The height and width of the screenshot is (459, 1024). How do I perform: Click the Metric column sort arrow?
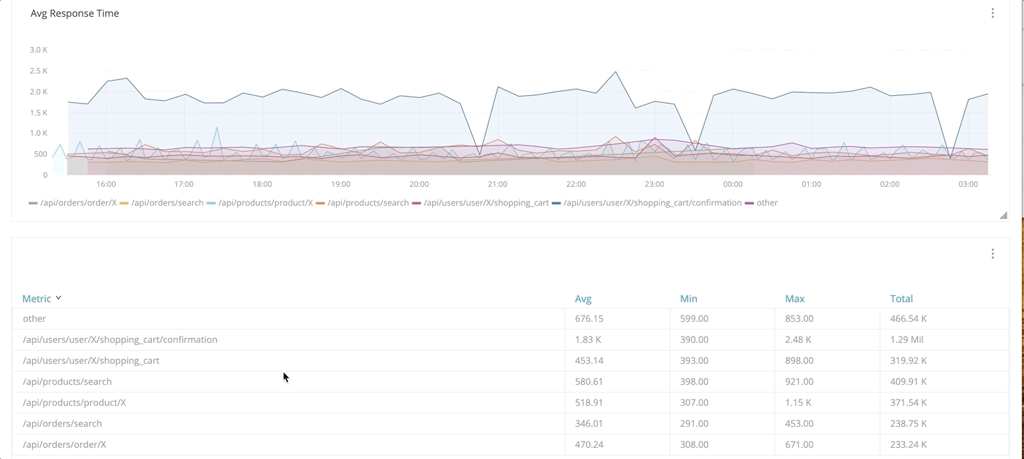(59, 298)
